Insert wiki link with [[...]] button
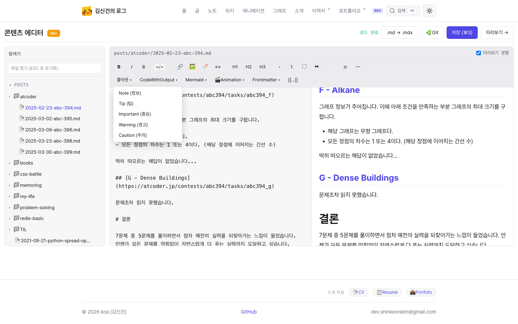Viewport: 518px width, 324px height. click(x=293, y=80)
